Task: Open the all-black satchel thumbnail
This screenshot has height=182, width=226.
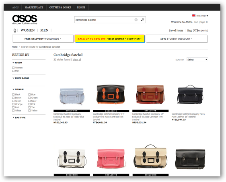Action: pyautogui.click(x=190, y=159)
